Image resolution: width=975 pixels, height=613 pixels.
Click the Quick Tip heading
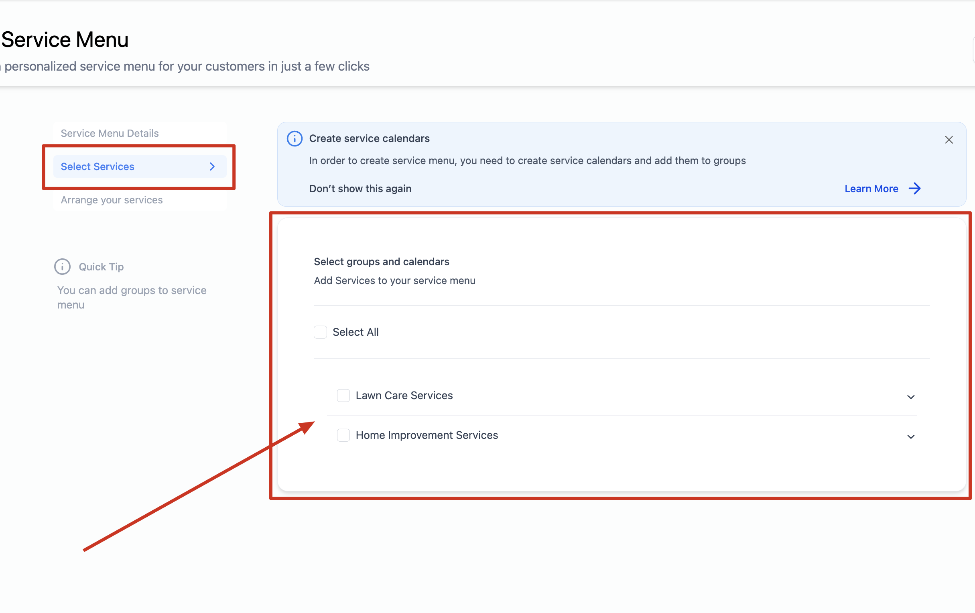click(101, 267)
